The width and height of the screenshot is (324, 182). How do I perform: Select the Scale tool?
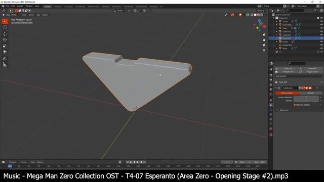[5, 46]
